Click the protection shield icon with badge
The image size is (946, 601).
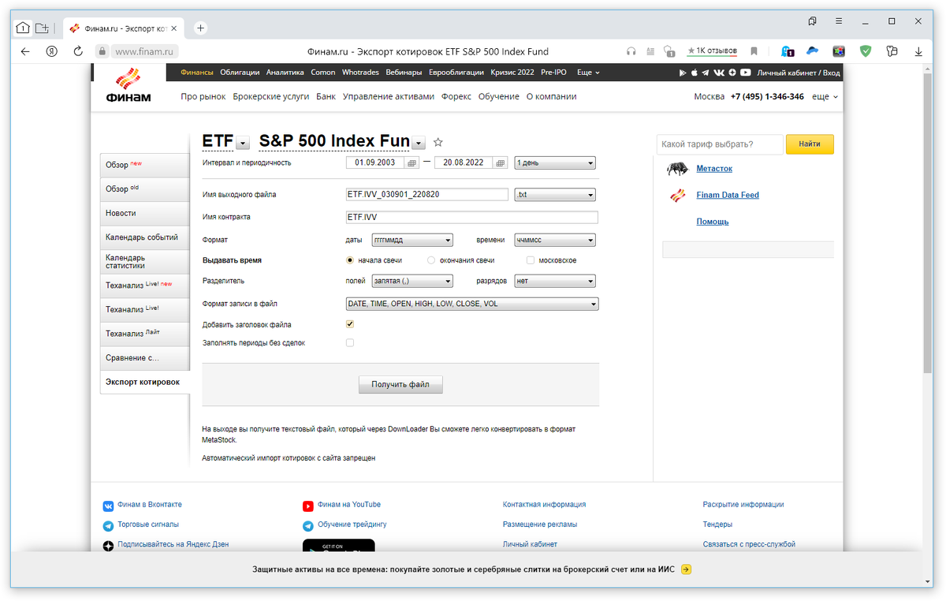[x=669, y=51]
